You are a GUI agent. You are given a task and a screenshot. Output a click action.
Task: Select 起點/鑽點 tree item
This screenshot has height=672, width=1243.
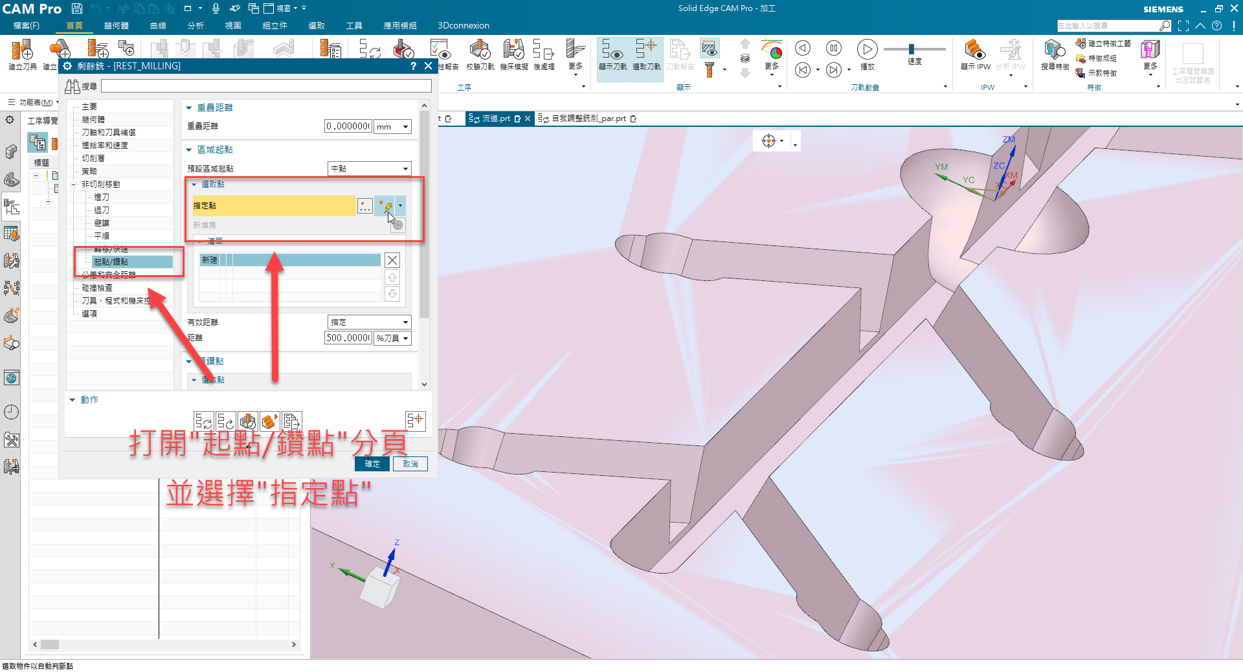pos(132,262)
